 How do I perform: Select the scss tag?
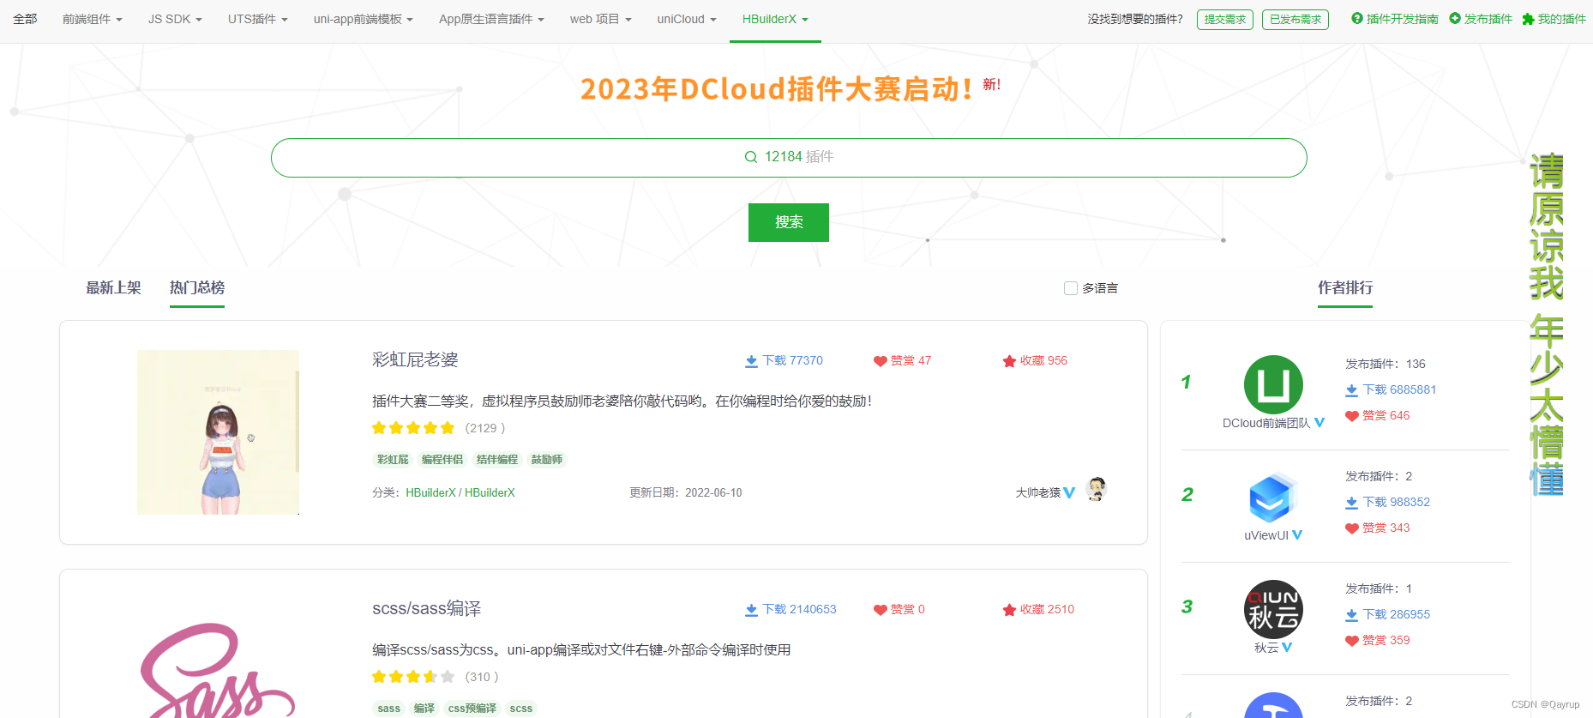point(521,709)
